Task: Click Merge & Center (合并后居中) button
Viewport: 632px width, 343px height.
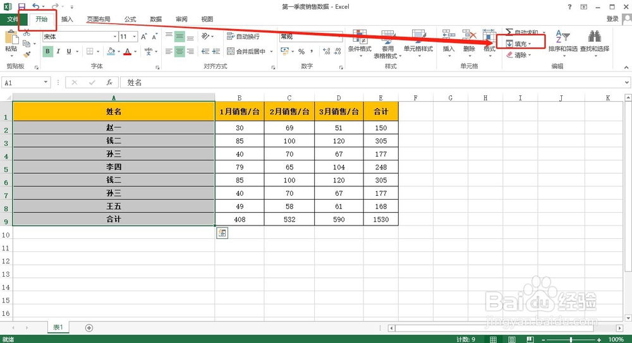Action: [x=246, y=51]
